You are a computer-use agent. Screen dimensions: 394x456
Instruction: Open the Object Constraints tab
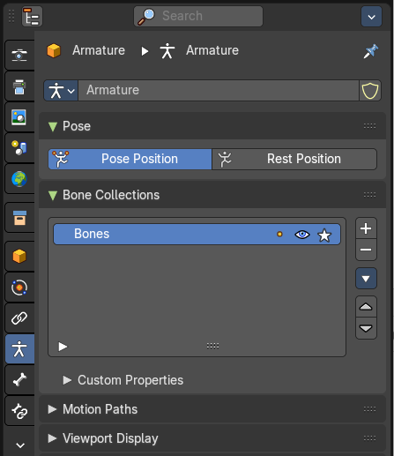[x=19, y=318]
